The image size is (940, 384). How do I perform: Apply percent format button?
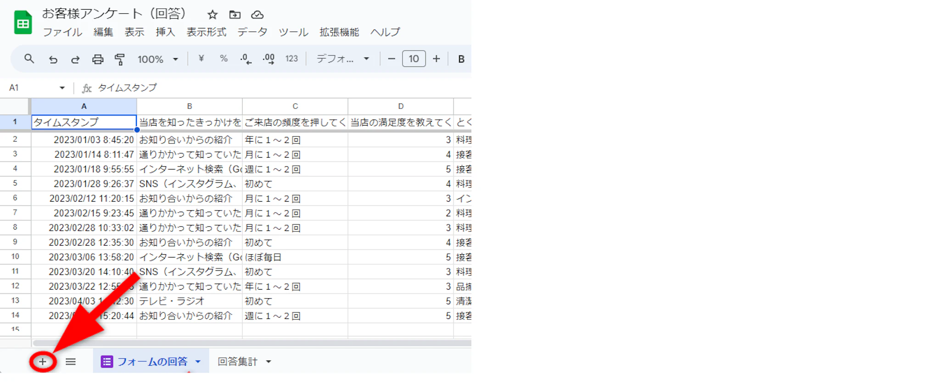point(224,59)
